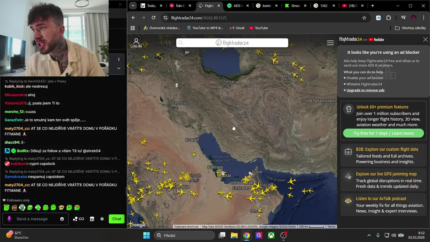Click the browser back arrow
Image resolution: width=430 pixels, height=242 pixels.
point(133,18)
